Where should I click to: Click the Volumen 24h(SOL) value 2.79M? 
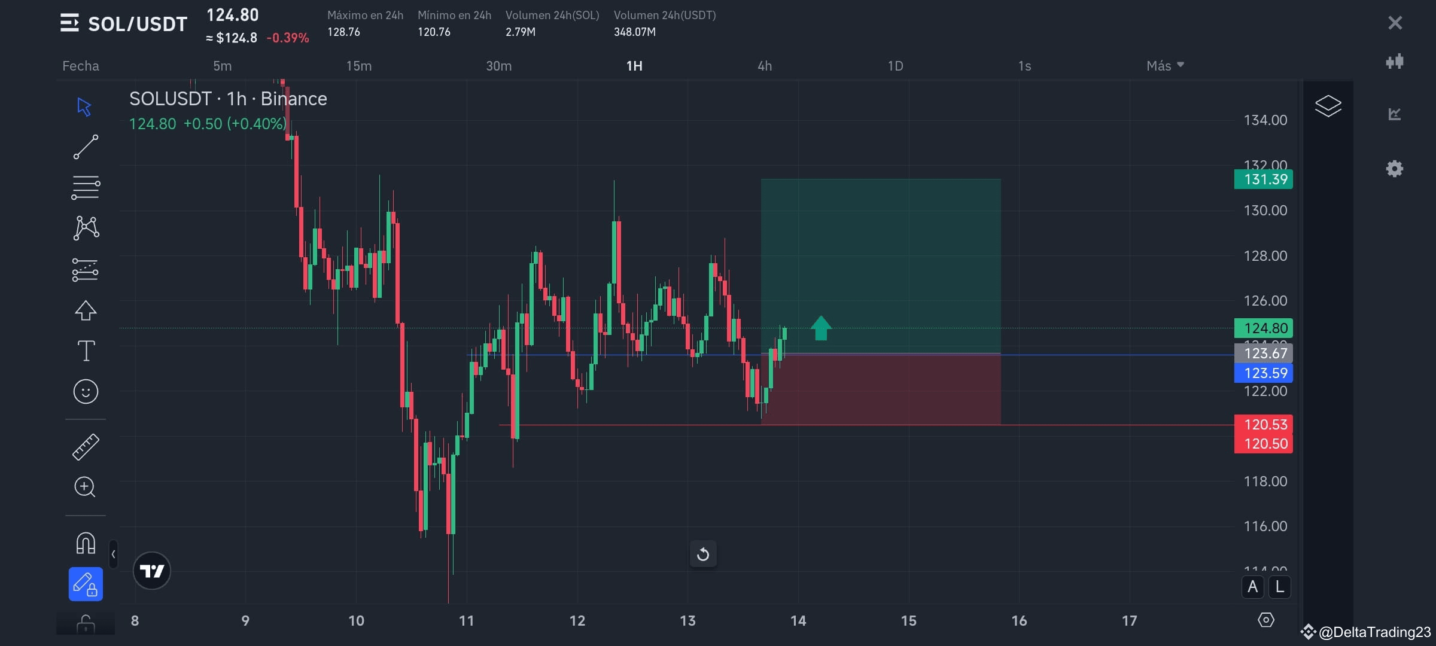pyautogui.click(x=520, y=32)
